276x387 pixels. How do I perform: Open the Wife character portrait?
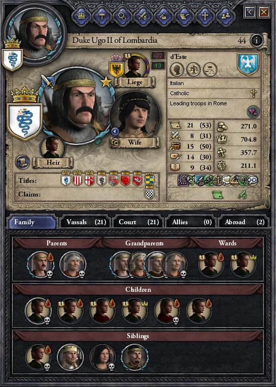[135, 115]
